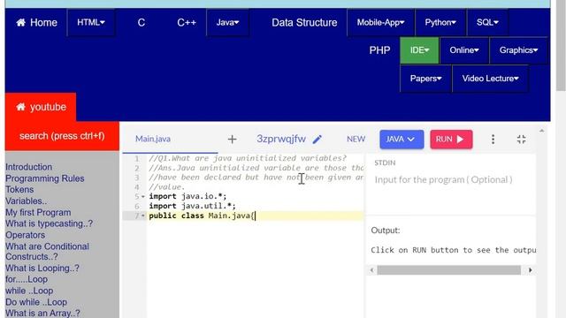566x318 pixels.
Task: Open What are Conditional Constructs..? link
Action: (47, 252)
